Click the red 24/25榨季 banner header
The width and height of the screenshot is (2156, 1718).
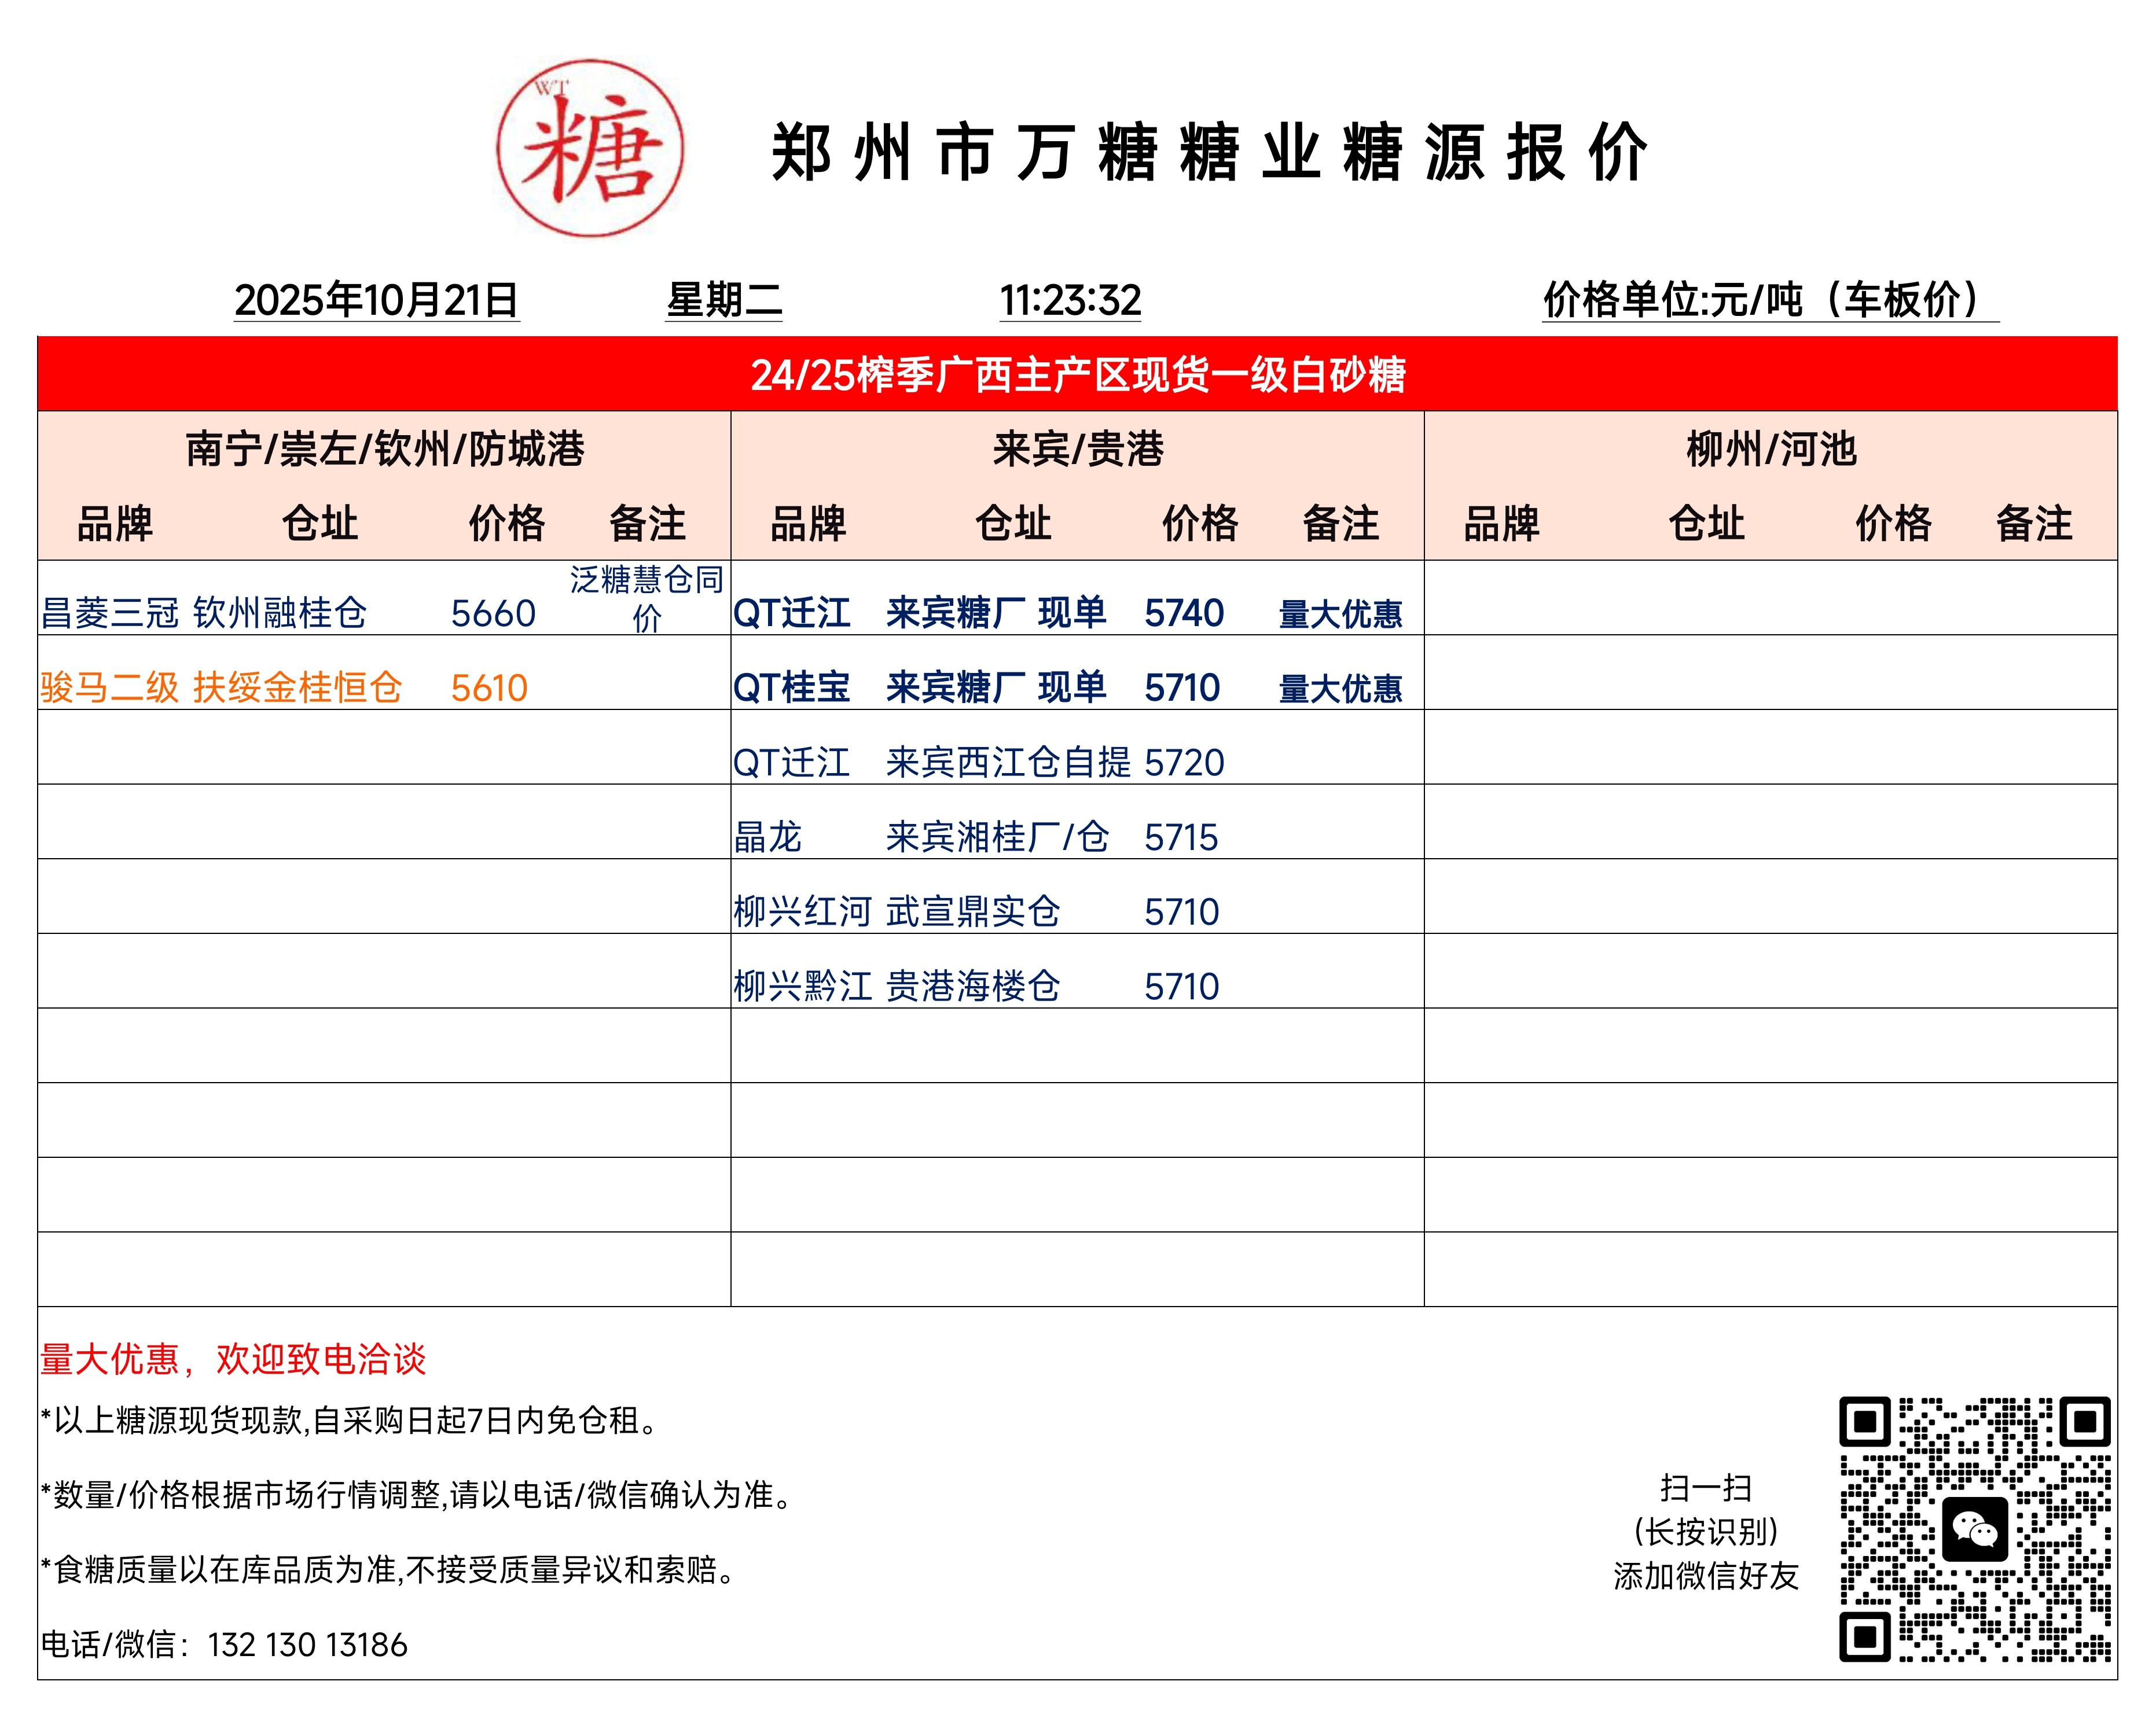(x=1077, y=375)
